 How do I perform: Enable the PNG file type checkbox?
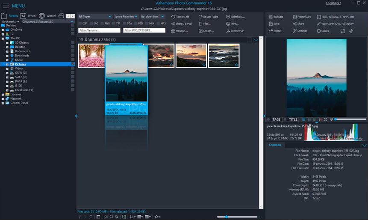click(x=102, y=24)
